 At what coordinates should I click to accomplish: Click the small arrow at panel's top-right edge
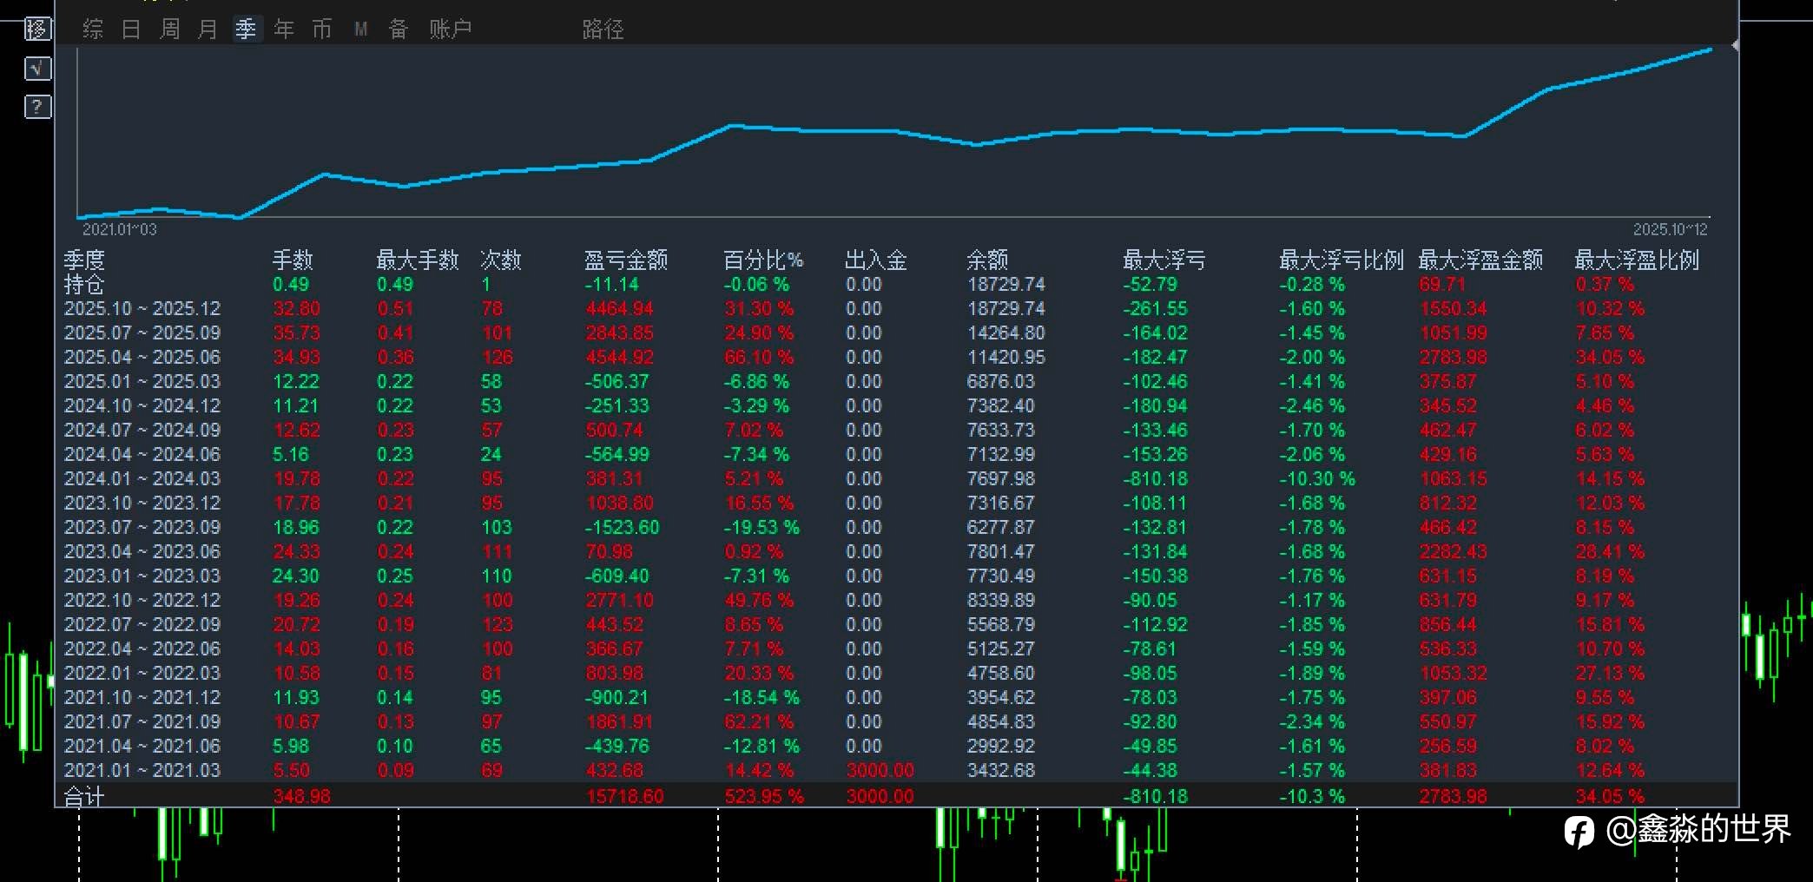point(1734,45)
